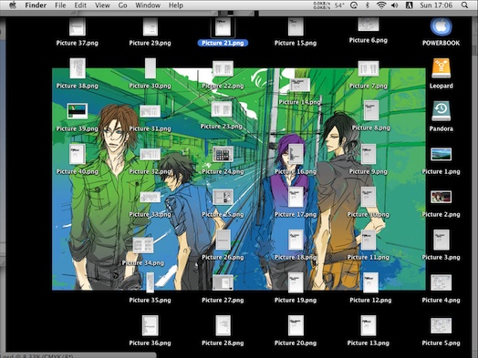Click the Wi-Fi status icon
Viewport: 478px width, 358px height.
tap(381, 5)
